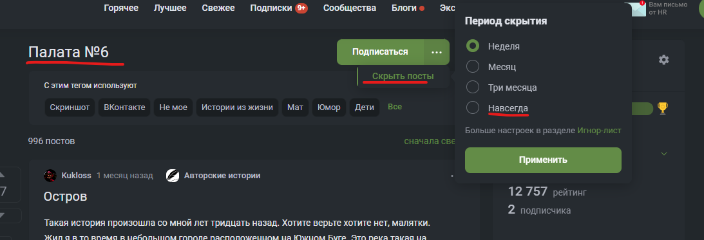Select Три месяца hide period
704x240 pixels.
click(473, 88)
